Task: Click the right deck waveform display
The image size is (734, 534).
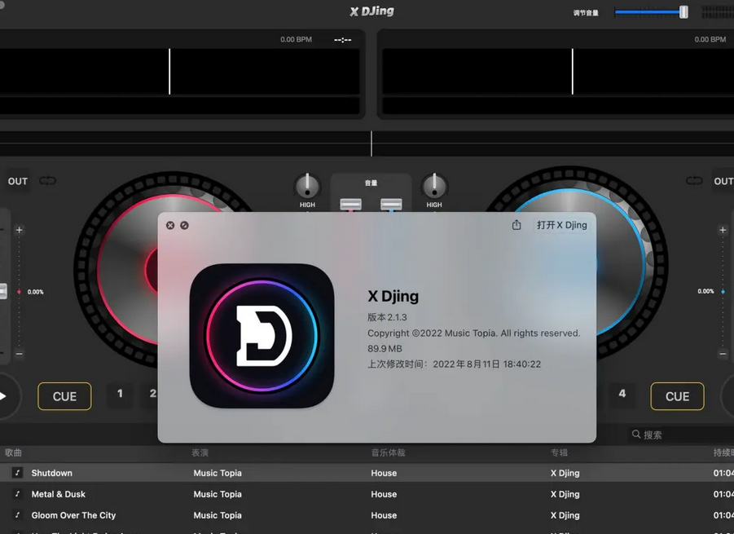Action: click(558, 71)
